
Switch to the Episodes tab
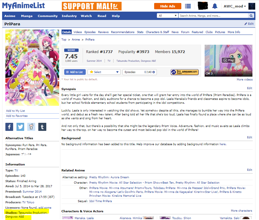pos(90,32)
